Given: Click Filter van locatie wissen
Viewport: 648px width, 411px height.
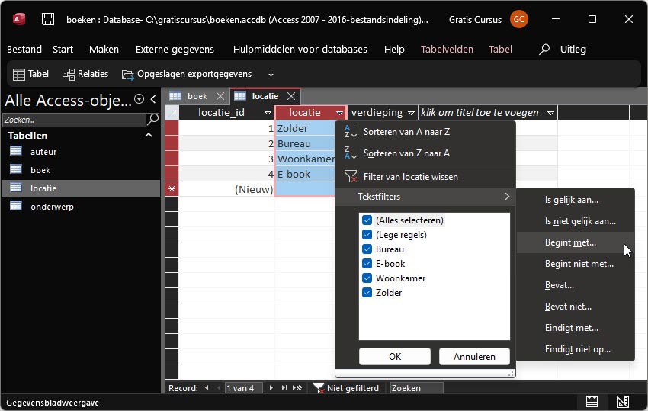Looking at the screenshot, I should click(x=410, y=177).
